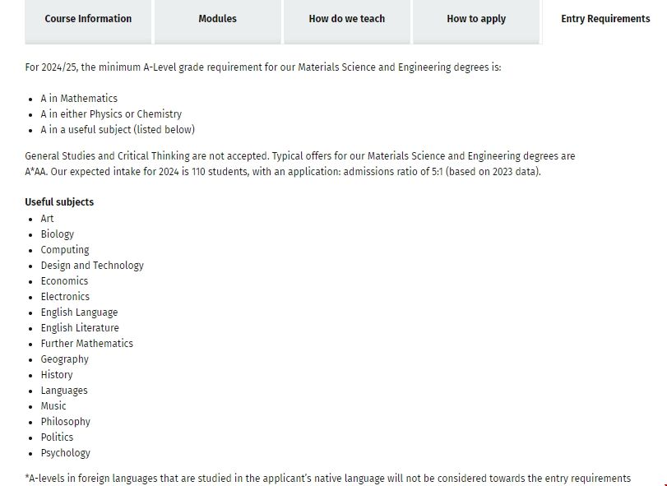Click 'Design and Technology' list item

click(x=92, y=266)
